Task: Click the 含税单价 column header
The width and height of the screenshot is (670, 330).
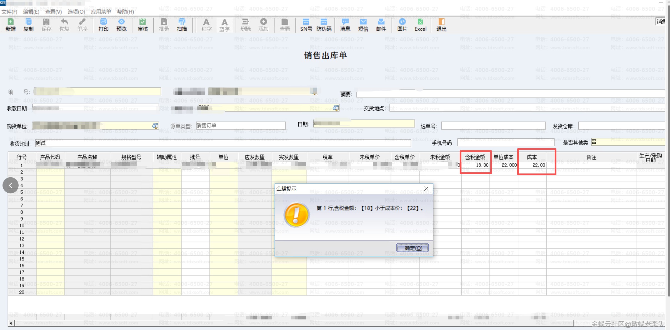Action: tap(405, 157)
